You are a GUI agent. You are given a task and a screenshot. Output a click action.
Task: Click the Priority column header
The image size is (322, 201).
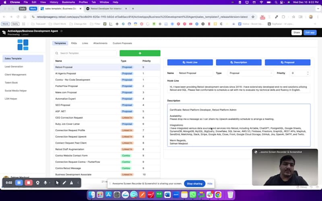147,61
